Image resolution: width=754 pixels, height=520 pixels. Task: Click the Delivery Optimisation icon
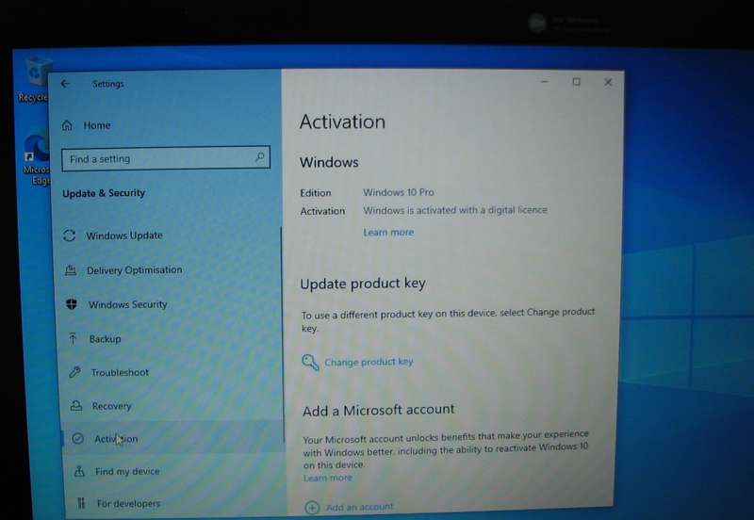[x=71, y=270]
